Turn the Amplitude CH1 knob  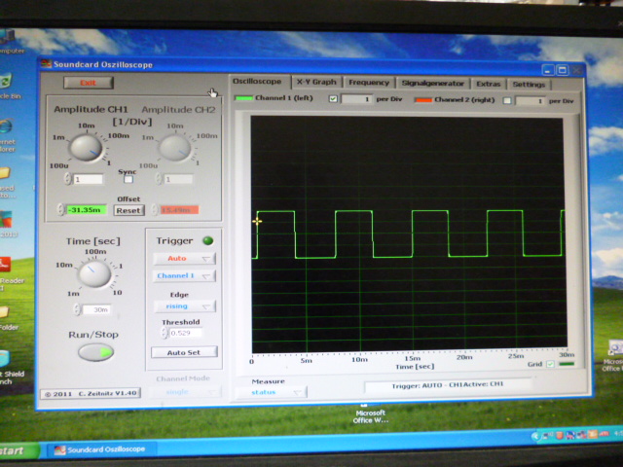87,148
